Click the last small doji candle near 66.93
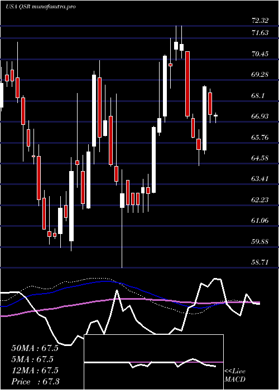279x390 pixels. pyautogui.click(x=216, y=116)
